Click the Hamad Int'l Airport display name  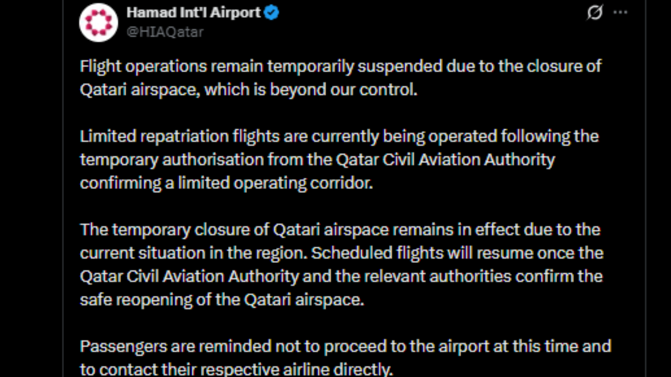coord(192,13)
